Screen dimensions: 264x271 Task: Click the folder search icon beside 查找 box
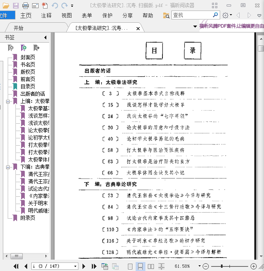click(166, 15)
